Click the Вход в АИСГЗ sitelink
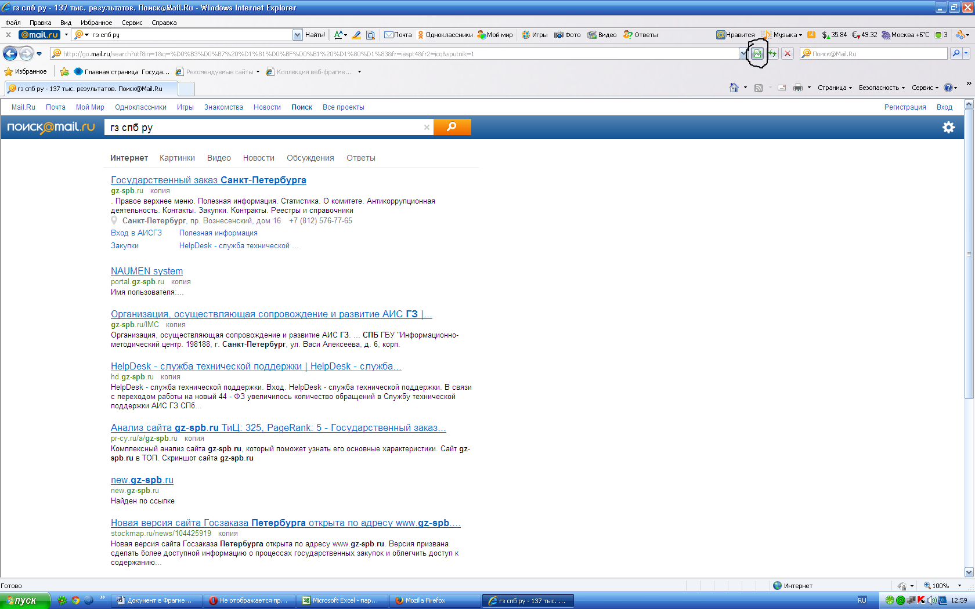The height and width of the screenshot is (609, 975). (136, 233)
